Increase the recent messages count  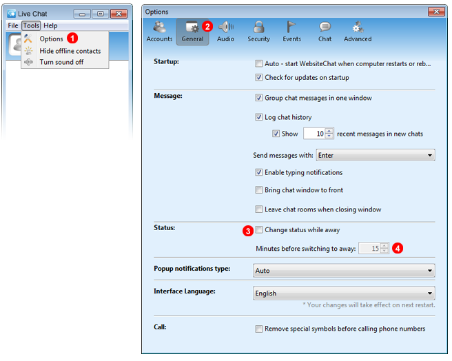click(329, 131)
